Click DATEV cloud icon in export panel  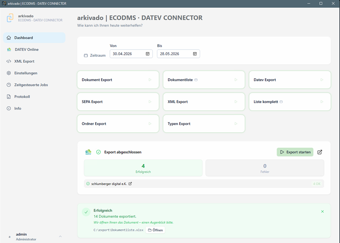(x=88, y=152)
